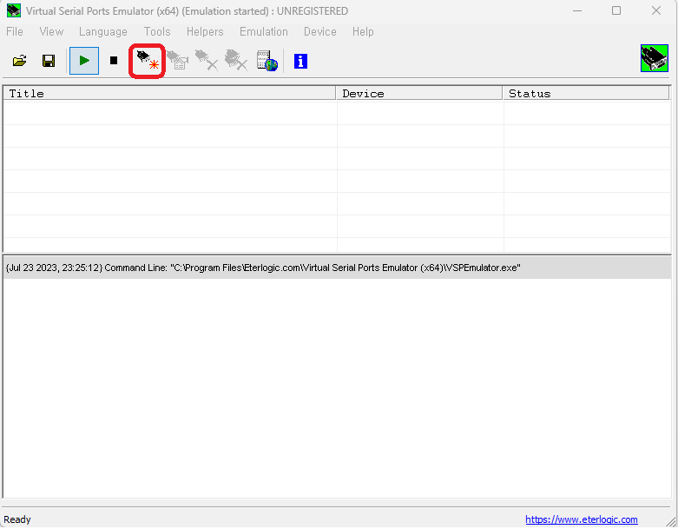
Task: Select the Command Line log entry
Action: 337,268
